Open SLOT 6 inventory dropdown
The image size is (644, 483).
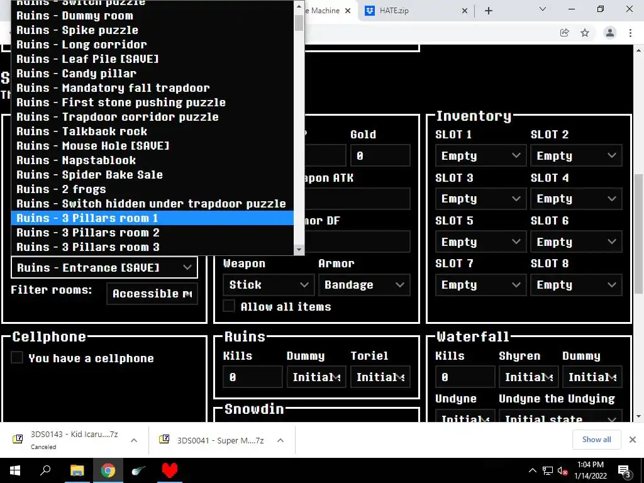[576, 242]
